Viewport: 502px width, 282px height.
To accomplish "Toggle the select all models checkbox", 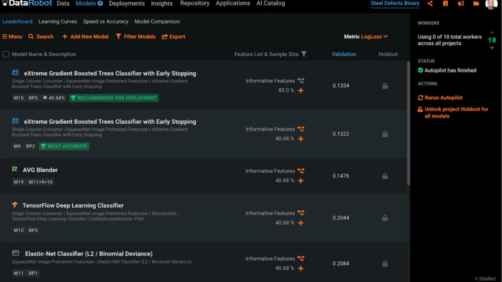I will 6,54.
